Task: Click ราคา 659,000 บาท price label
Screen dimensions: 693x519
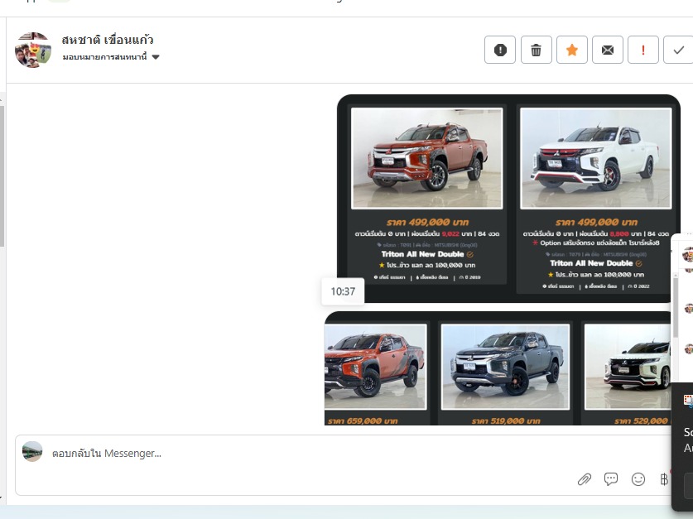Action: coord(363,421)
